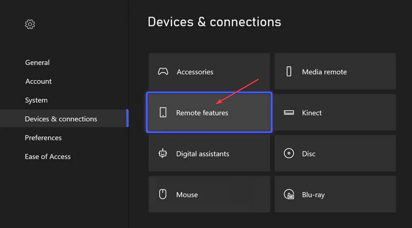Open Preferences in the sidebar
The width and height of the screenshot is (412, 228).
point(43,138)
